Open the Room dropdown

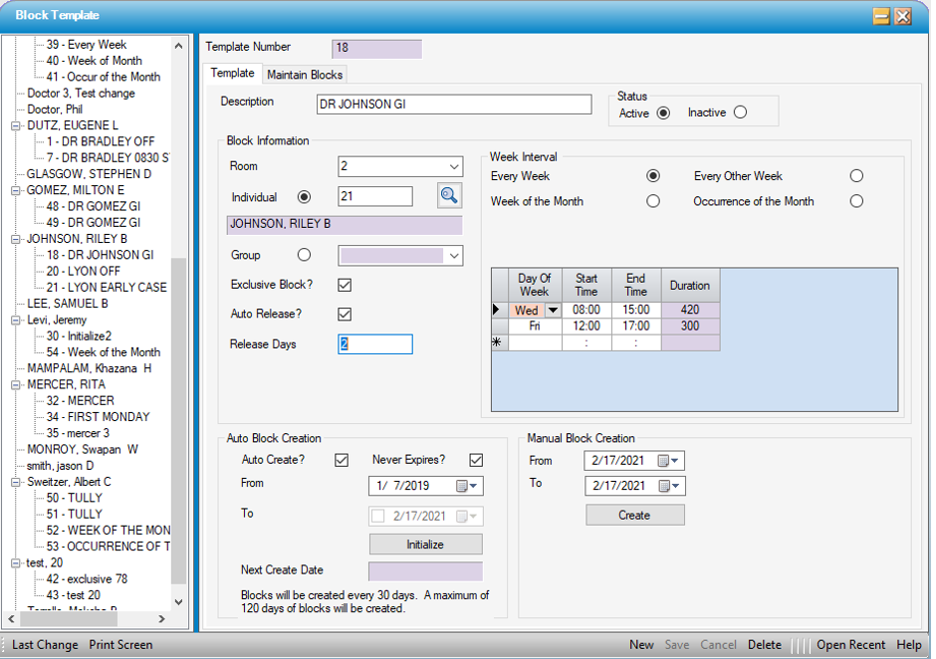click(x=454, y=166)
